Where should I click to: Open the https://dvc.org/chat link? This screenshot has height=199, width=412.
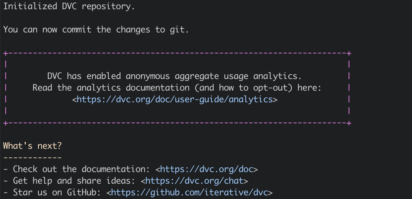(x=194, y=181)
